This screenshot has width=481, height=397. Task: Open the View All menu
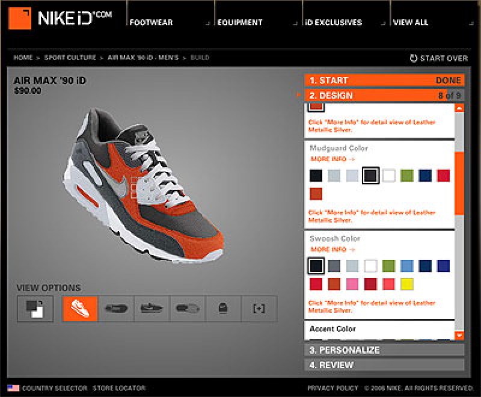[411, 22]
